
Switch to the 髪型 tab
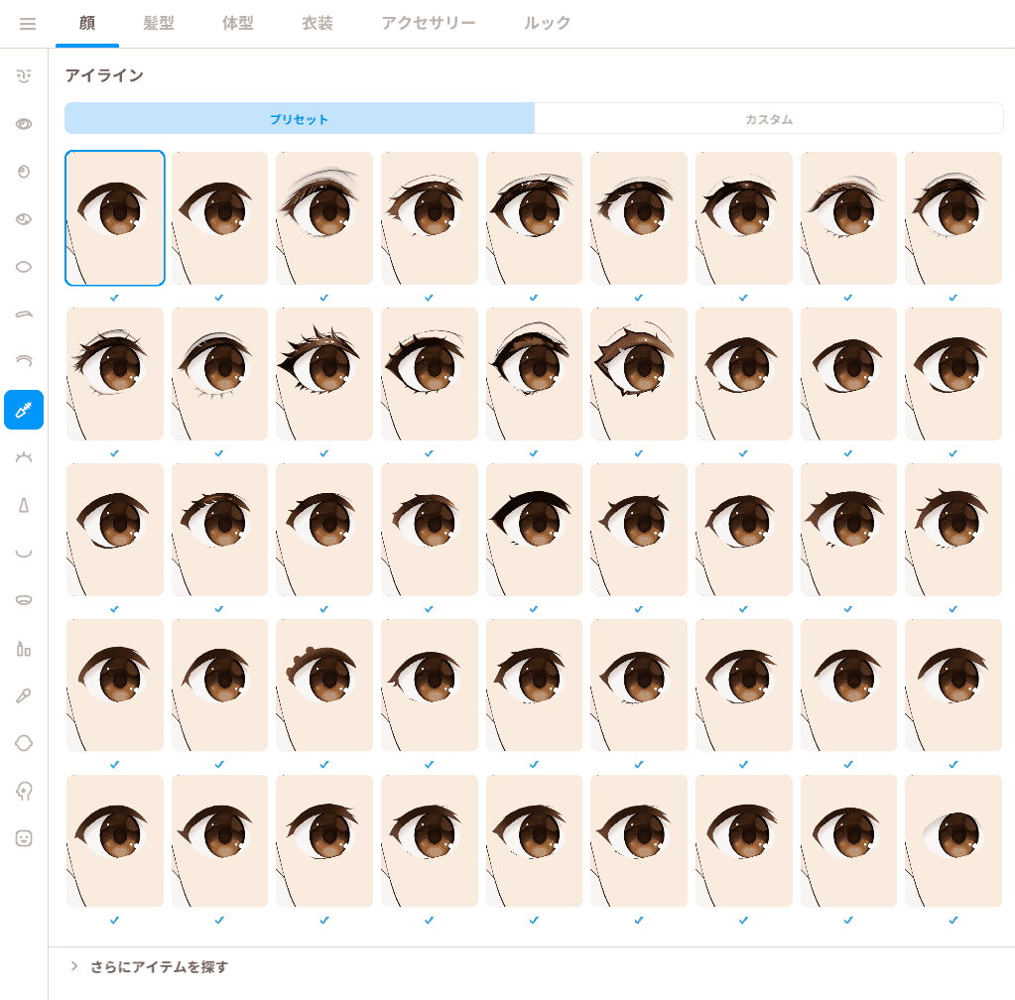159,23
